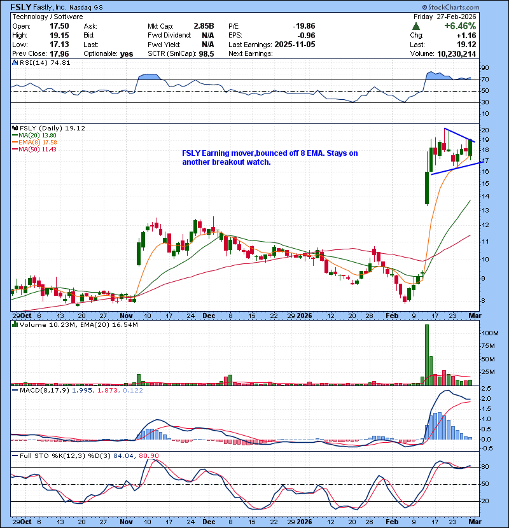
Task: Click the FSLY ticker symbol title
Action: pyautogui.click(x=21, y=7)
